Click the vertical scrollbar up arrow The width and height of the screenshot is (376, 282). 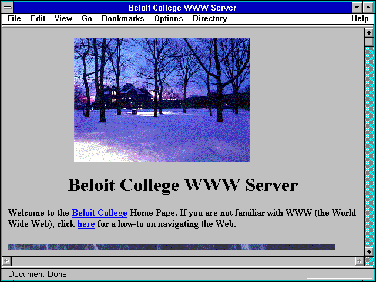tap(369, 33)
